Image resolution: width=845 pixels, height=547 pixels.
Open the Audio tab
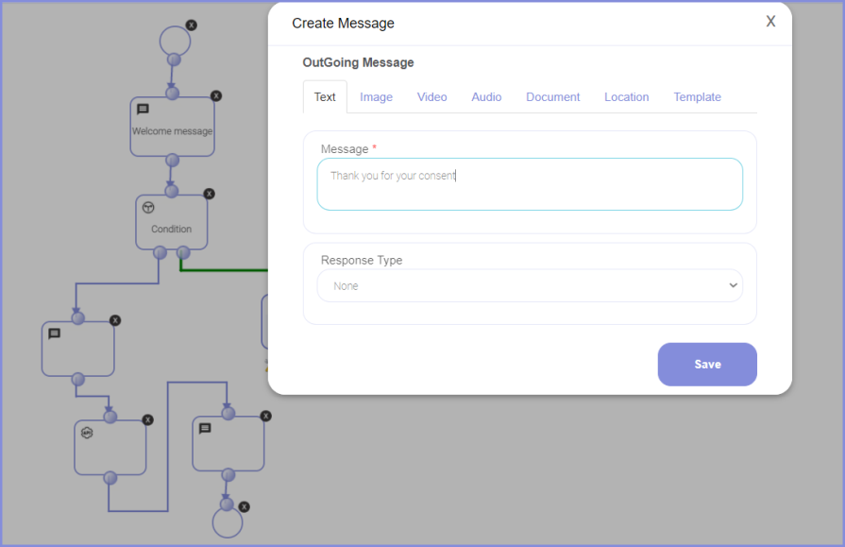486,97
